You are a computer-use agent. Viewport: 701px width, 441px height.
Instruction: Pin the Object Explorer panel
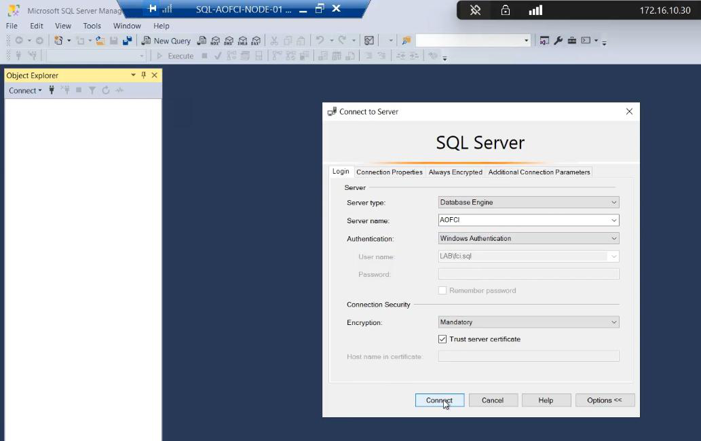tap(143, 75)
